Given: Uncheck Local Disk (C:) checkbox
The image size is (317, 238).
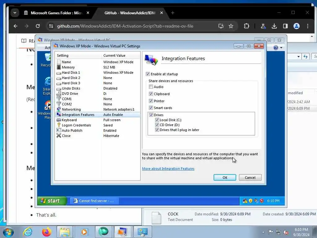Looking at the screenshot, I should (x=157, y=120).
